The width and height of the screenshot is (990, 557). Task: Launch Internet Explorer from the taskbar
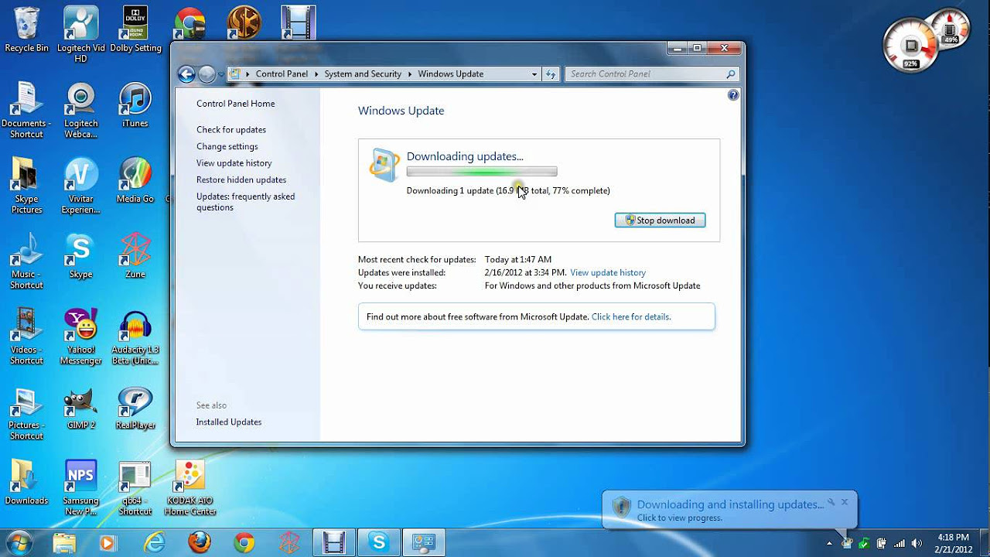pos(154,543)
